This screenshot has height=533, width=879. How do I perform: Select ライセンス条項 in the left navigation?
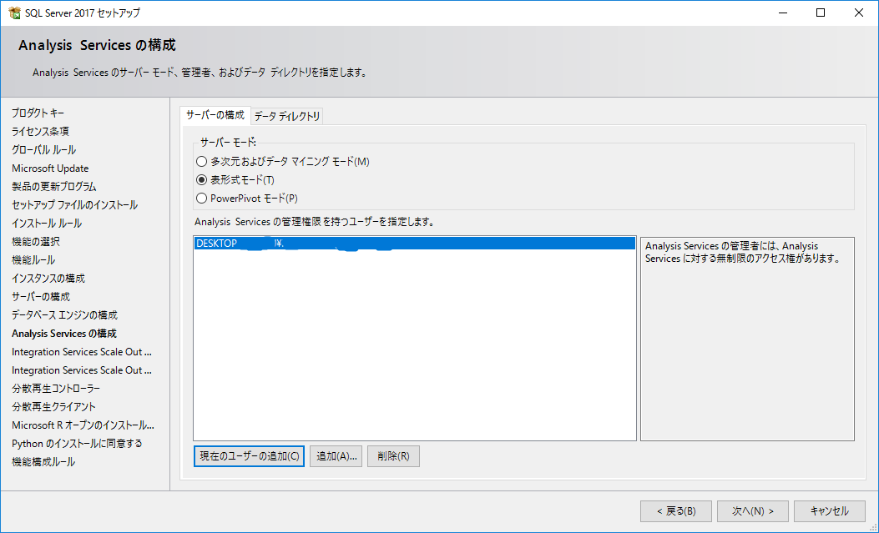click(40, 132)
